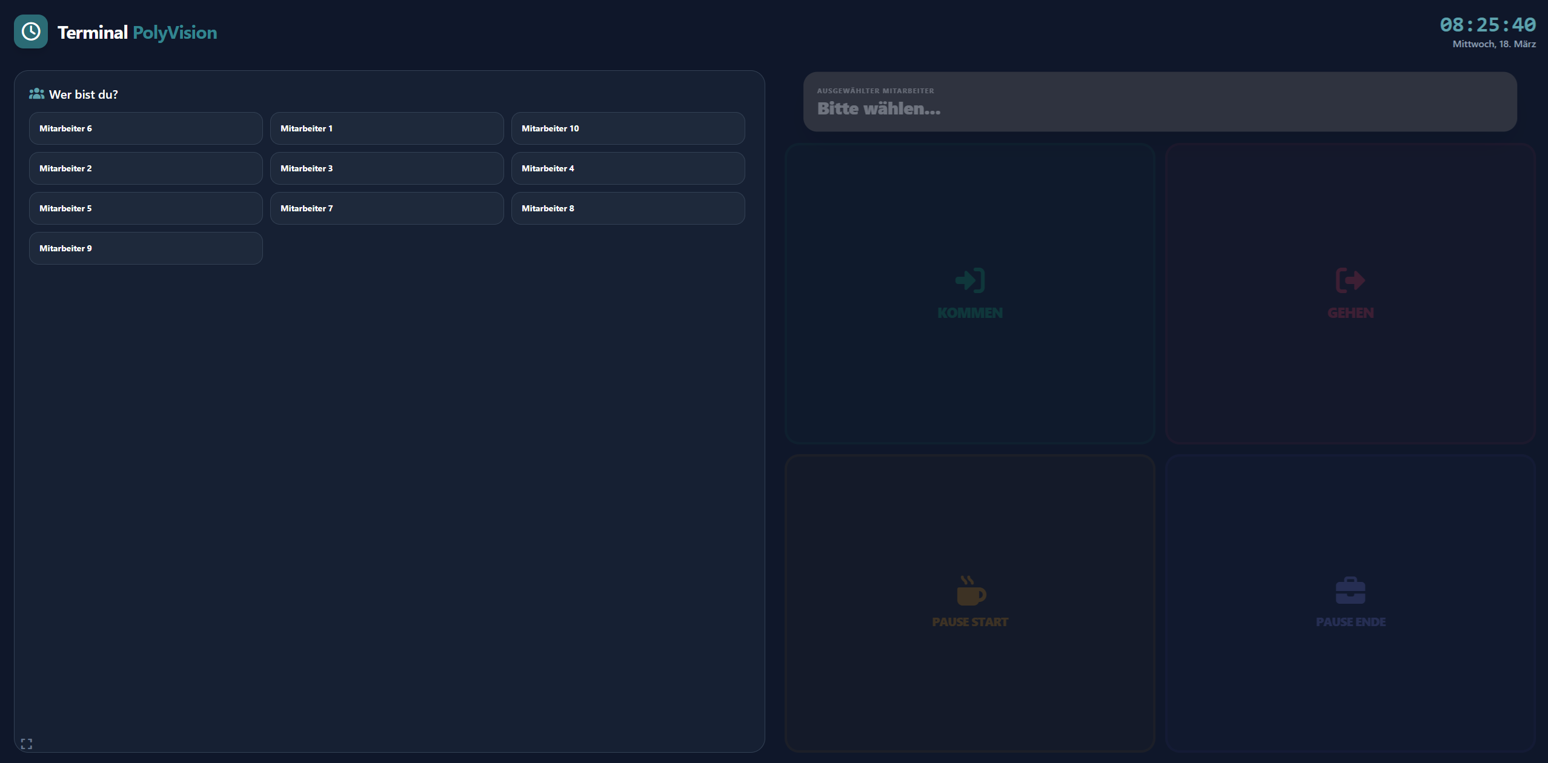Select Mitarbeiter 6
The height and width of the screenshot is (763, 1548).
pyautogui.click(x=145, y=128)
